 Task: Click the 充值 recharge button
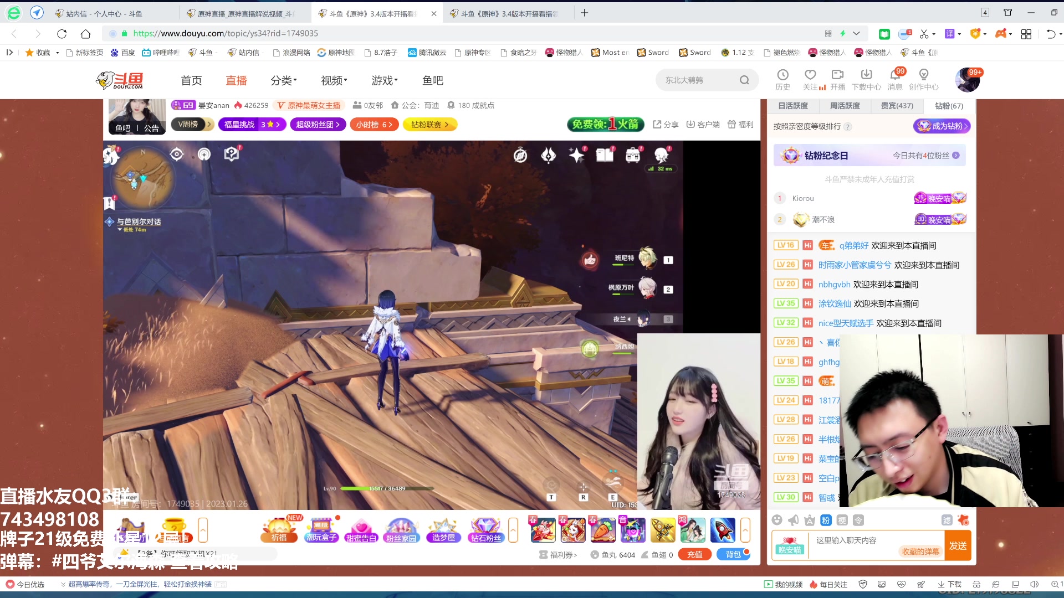695,554
